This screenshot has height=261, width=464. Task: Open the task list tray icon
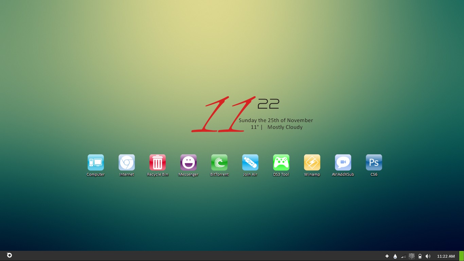411,256
